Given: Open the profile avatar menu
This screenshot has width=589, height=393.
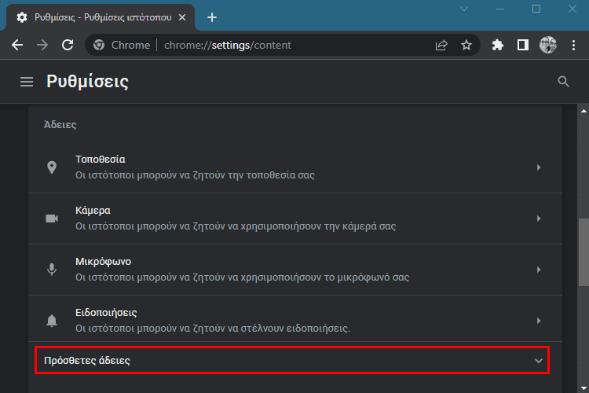Looking at the screenshot, I should (x=548, y=45).
